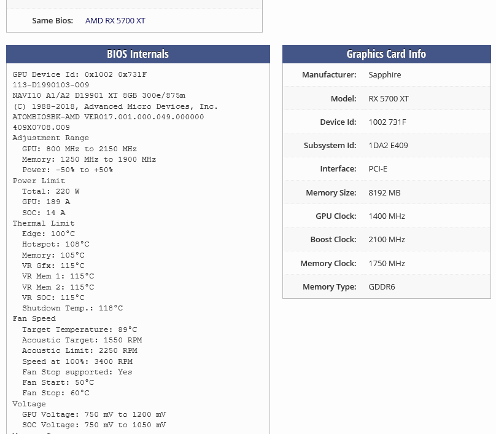496x434 pixels.
Task: Click the BIOS Internals header
Action: pyautogui.click(x=138, y=54)
